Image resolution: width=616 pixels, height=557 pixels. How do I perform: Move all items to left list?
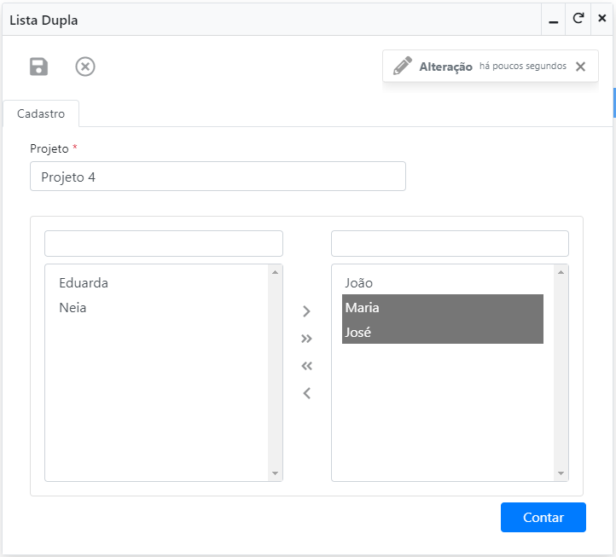[x=307, y=366]
